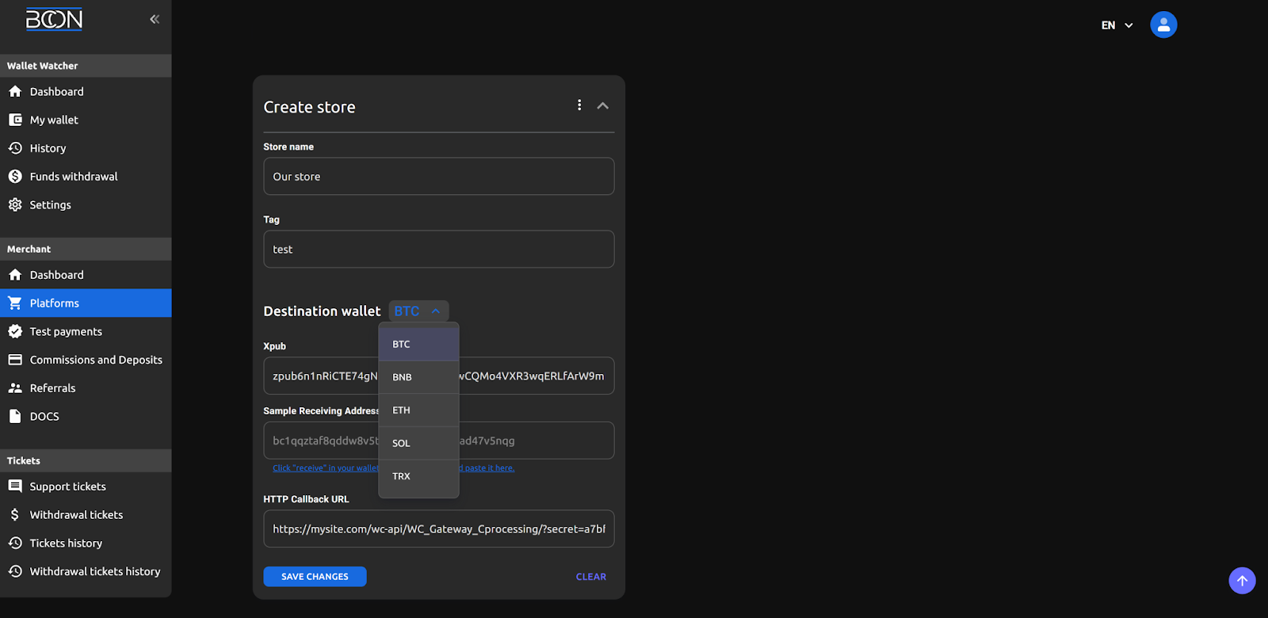This screenshot has width=1268, height=618.
Task: Open My wallet from sidebar
Action: point(54,120)
